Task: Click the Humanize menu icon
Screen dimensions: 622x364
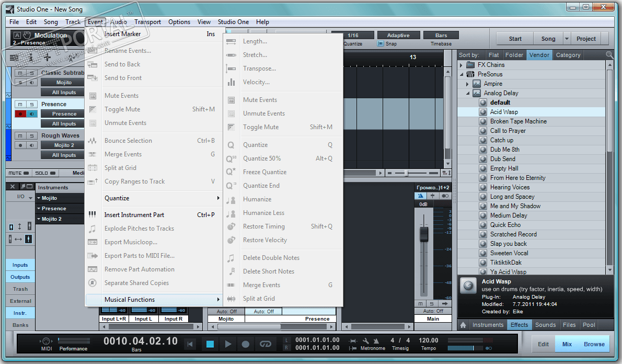Action: (x=231, y=200)
